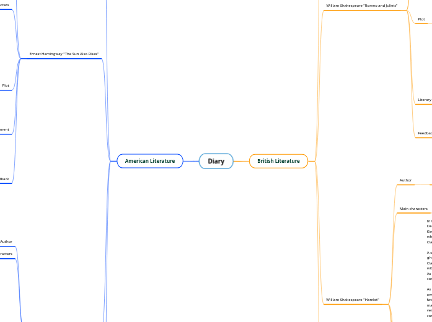
Task: Click the American Literature topic node
Action: [149, 161]
